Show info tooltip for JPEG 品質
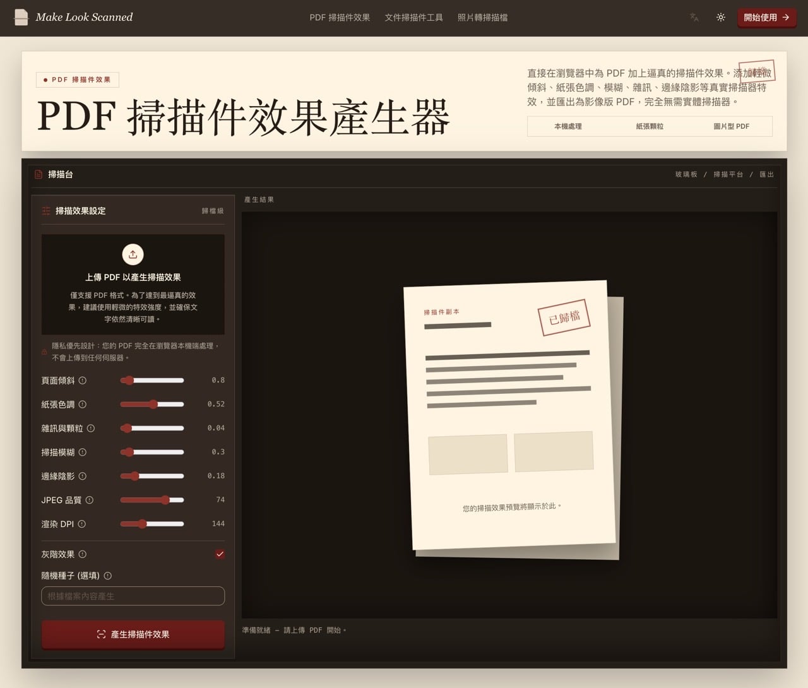Screen dimensions: 808x688 pos(90,500)
